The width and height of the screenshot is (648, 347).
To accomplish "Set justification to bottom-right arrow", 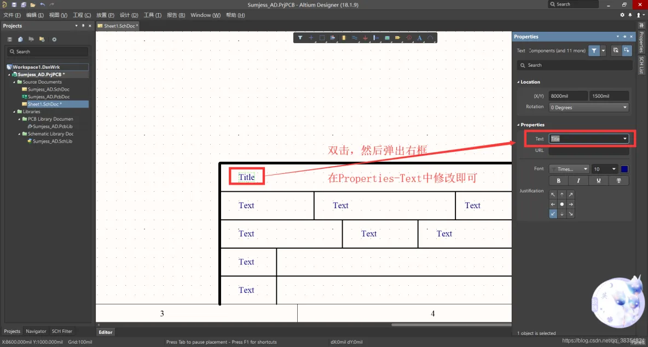I will point(571,214).
